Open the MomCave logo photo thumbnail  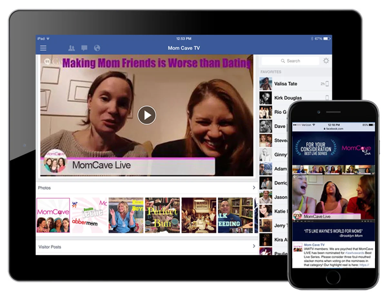point(53,215)
